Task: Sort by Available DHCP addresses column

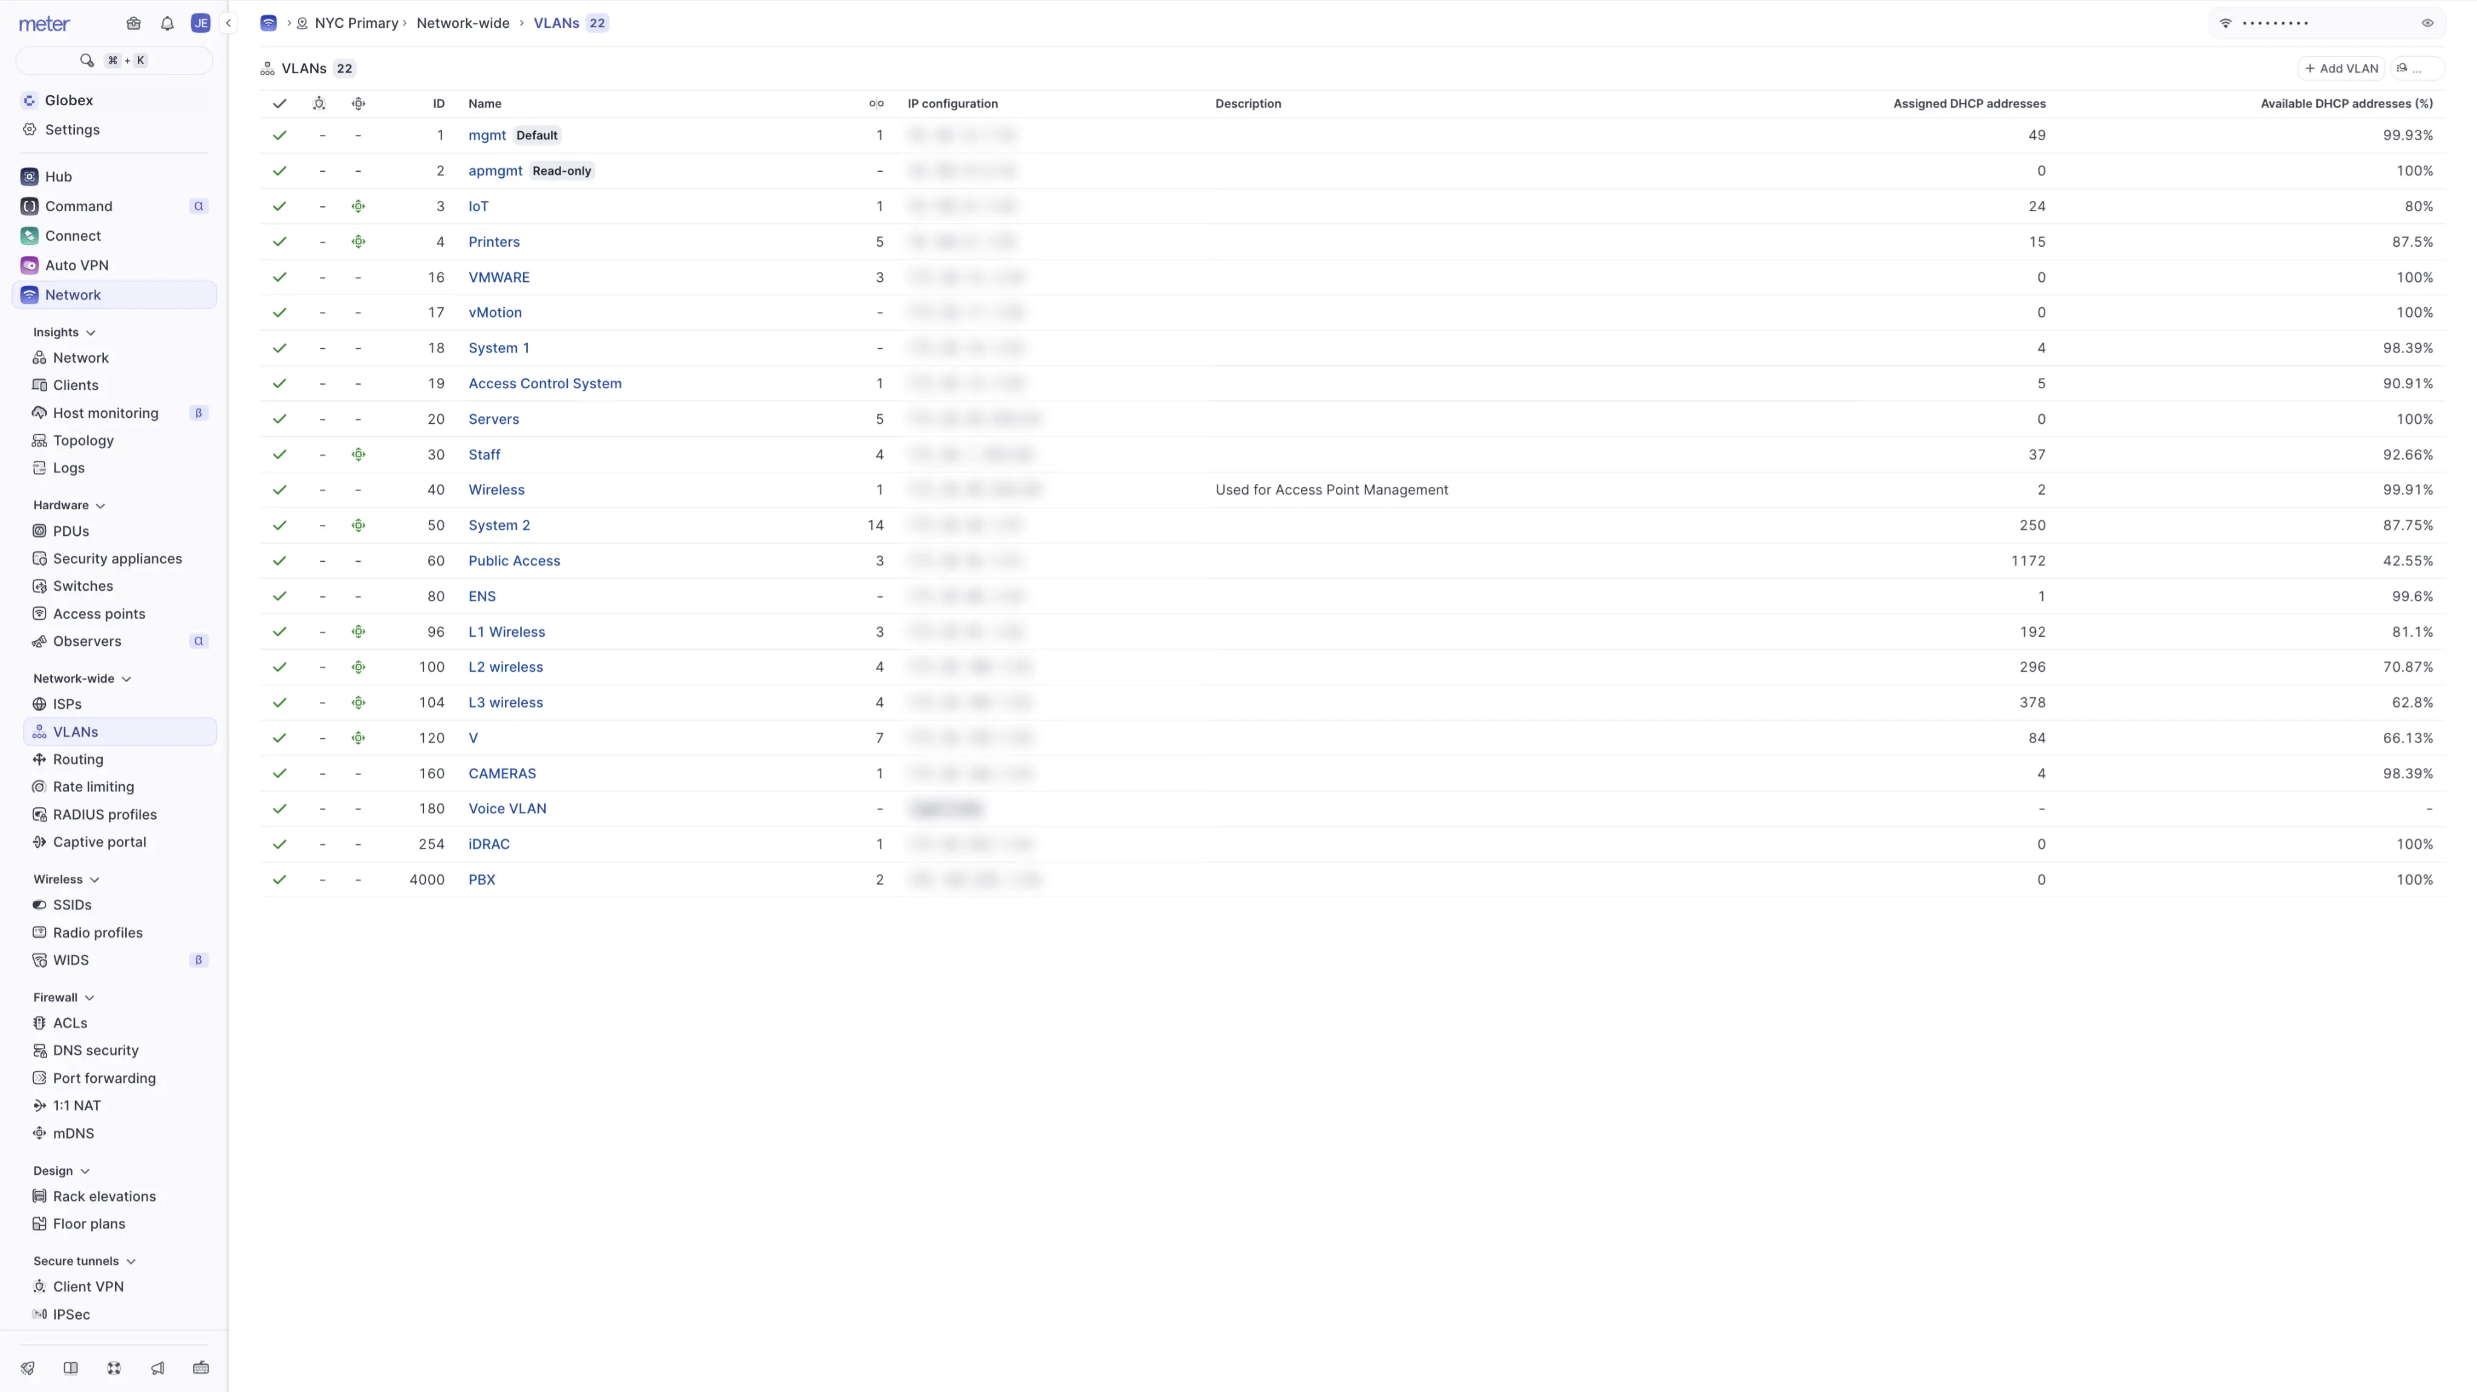Action: click(x=2346, y=104)
